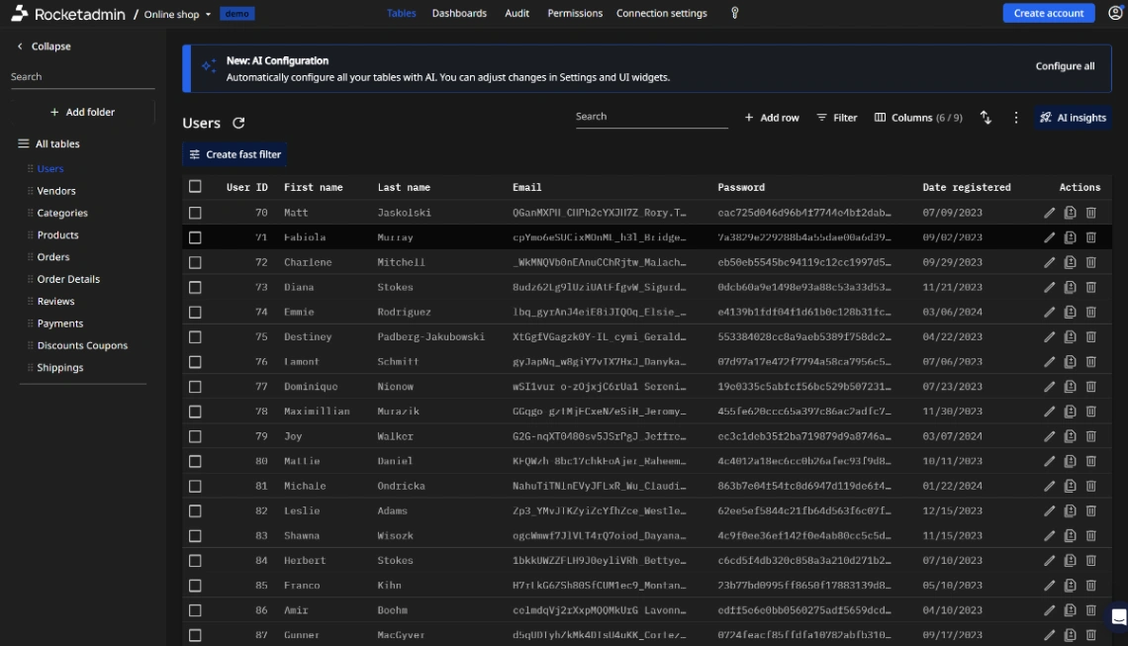Select the header checkbox to select all rows
The height and width of the screenshot is (646, 1128).
point(195,186)
